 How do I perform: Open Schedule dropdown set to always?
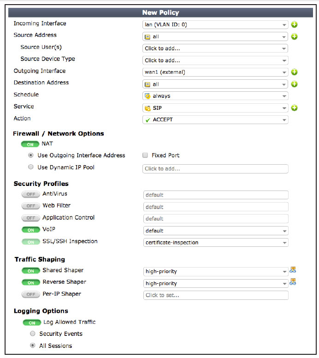[215, 96]
